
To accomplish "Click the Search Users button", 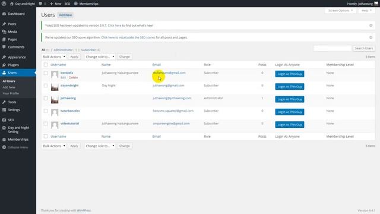I will (x=364, y=48).
